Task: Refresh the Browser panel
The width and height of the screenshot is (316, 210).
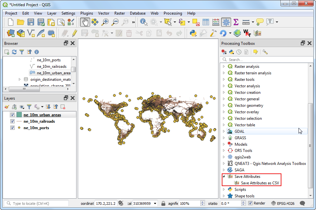Action: [14, 52]
